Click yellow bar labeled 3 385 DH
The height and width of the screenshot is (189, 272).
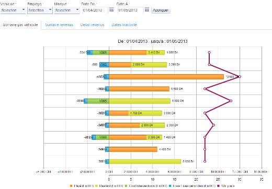[154, 137]
